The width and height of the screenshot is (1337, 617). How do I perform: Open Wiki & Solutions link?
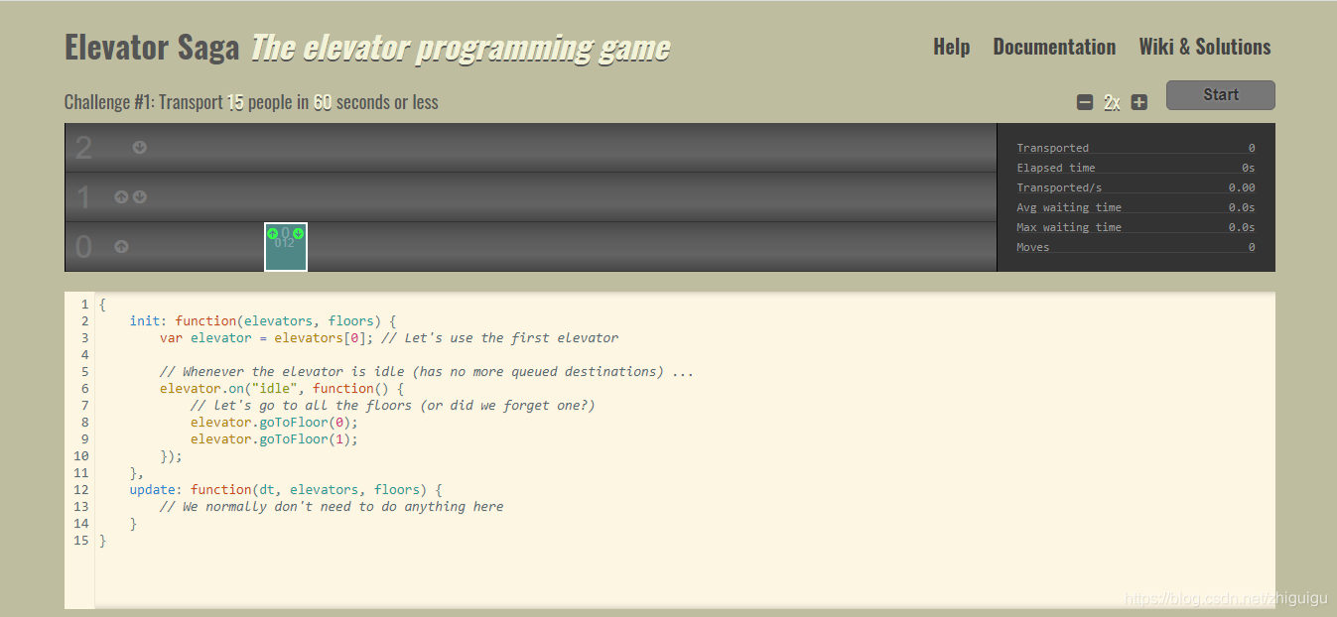pyautogui.click(x=1205, y=47)
